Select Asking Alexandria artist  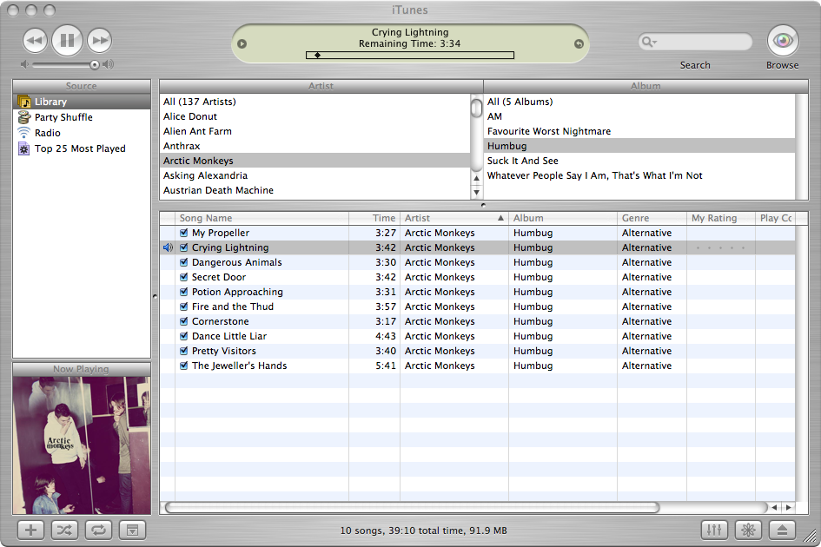pos(315,175)
